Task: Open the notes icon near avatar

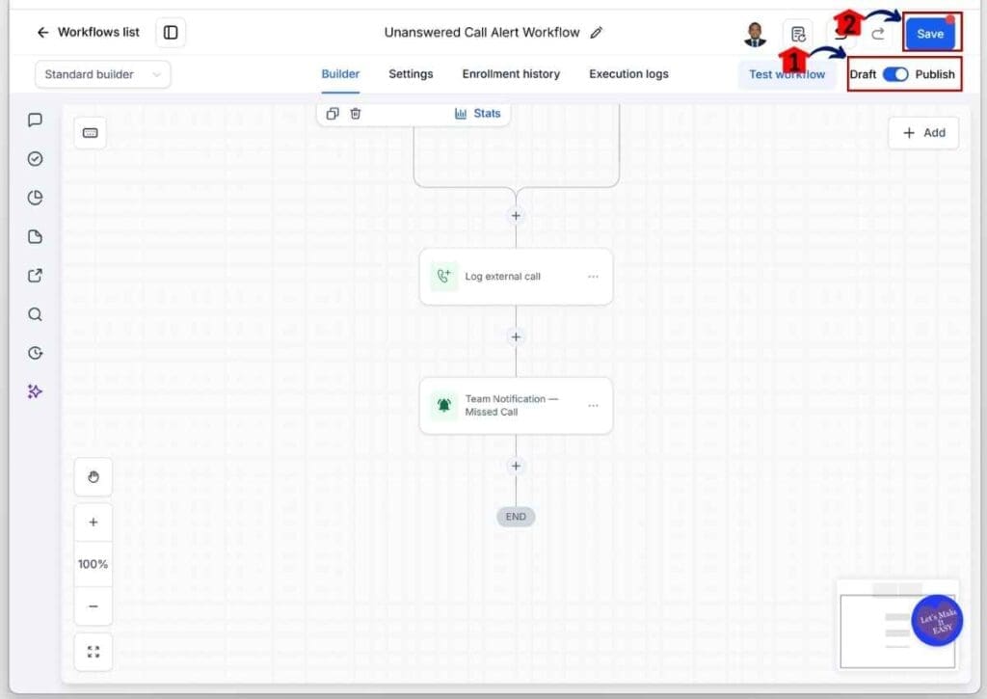Action: pyautogui.click(x=798, y=34)
